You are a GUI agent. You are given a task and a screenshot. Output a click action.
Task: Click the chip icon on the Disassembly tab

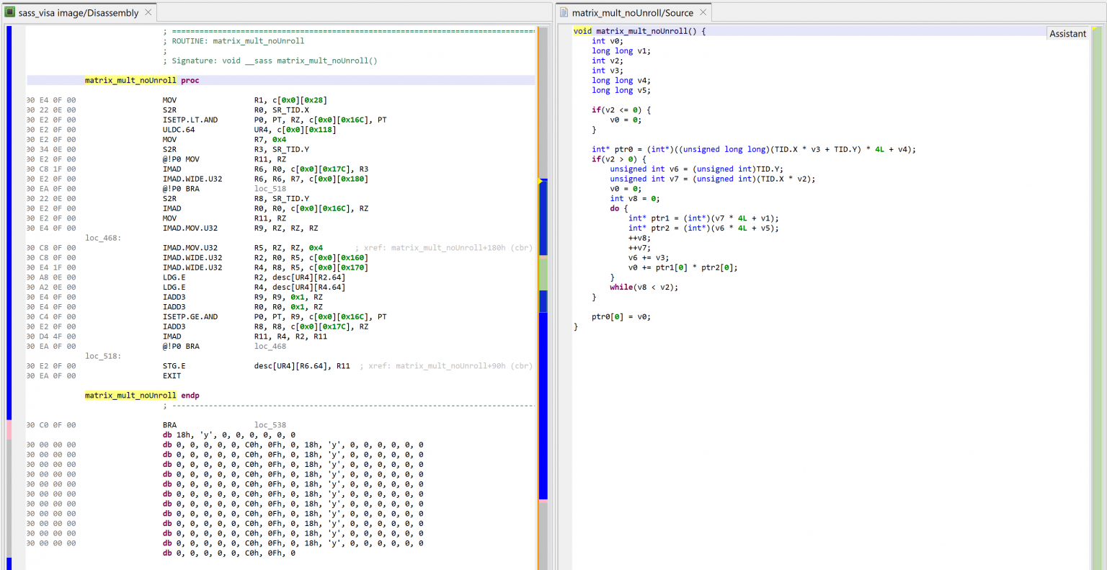(9, 12)
